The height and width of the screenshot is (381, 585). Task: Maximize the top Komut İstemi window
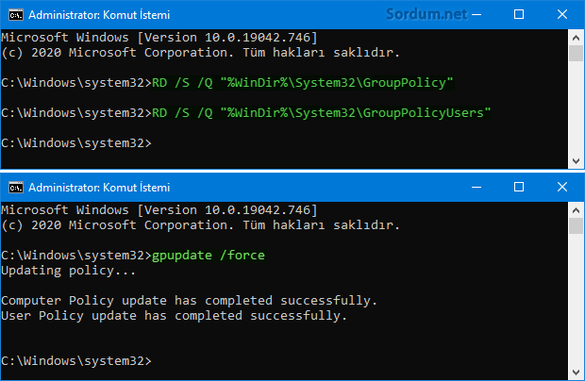point(519,14)
